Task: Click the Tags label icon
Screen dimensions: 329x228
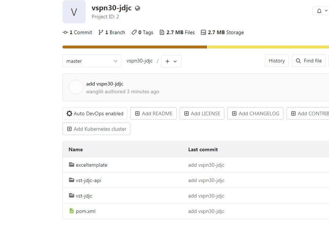Action: tap(134, 32)
